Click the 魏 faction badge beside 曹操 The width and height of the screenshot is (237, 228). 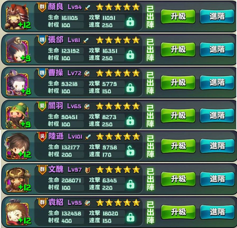point(42,73)
